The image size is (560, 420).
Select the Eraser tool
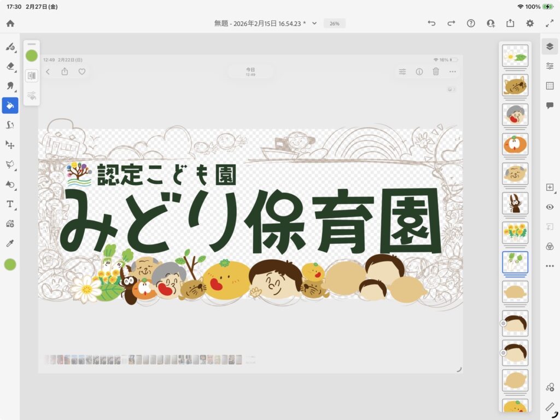[x=10, y=66]
